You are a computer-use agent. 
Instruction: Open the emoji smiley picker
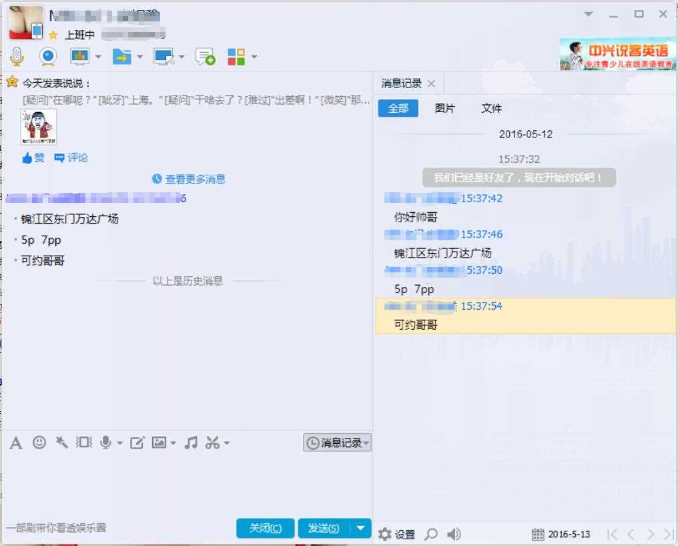click(39, 442)
